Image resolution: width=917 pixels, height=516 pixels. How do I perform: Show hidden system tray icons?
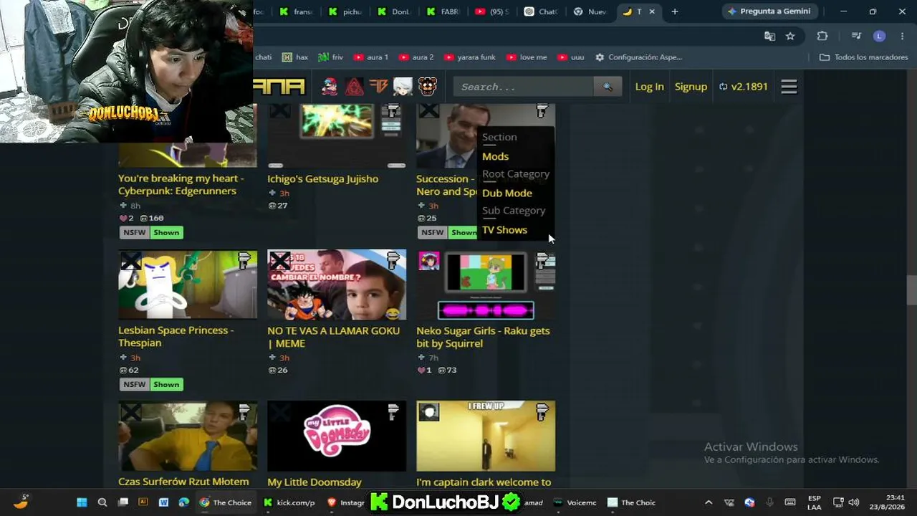(709, 502)
